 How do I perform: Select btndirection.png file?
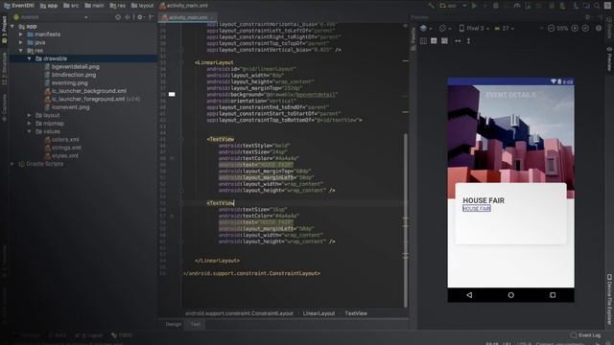[x=70, y=75]
